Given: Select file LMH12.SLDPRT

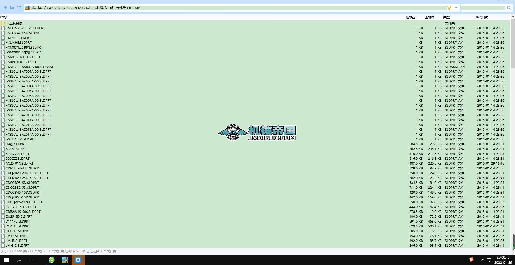Looking at the screenshot, I should (17, 246).
